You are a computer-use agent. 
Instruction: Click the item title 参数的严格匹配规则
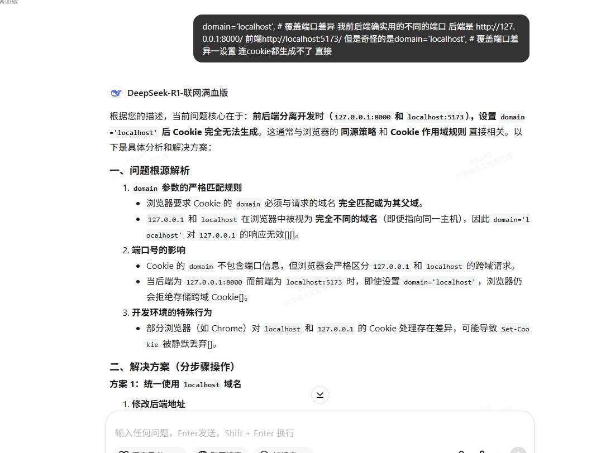tap(202, 187)
